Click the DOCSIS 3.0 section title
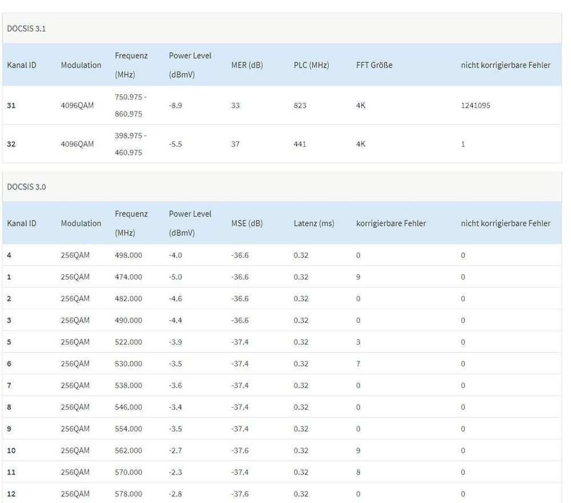Screen dimensions: 571x503 pos(26,187)
